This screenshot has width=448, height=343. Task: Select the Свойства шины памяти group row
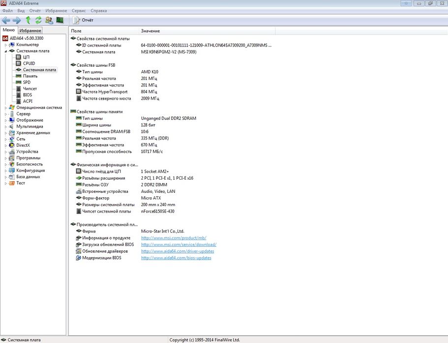[99, 112]
